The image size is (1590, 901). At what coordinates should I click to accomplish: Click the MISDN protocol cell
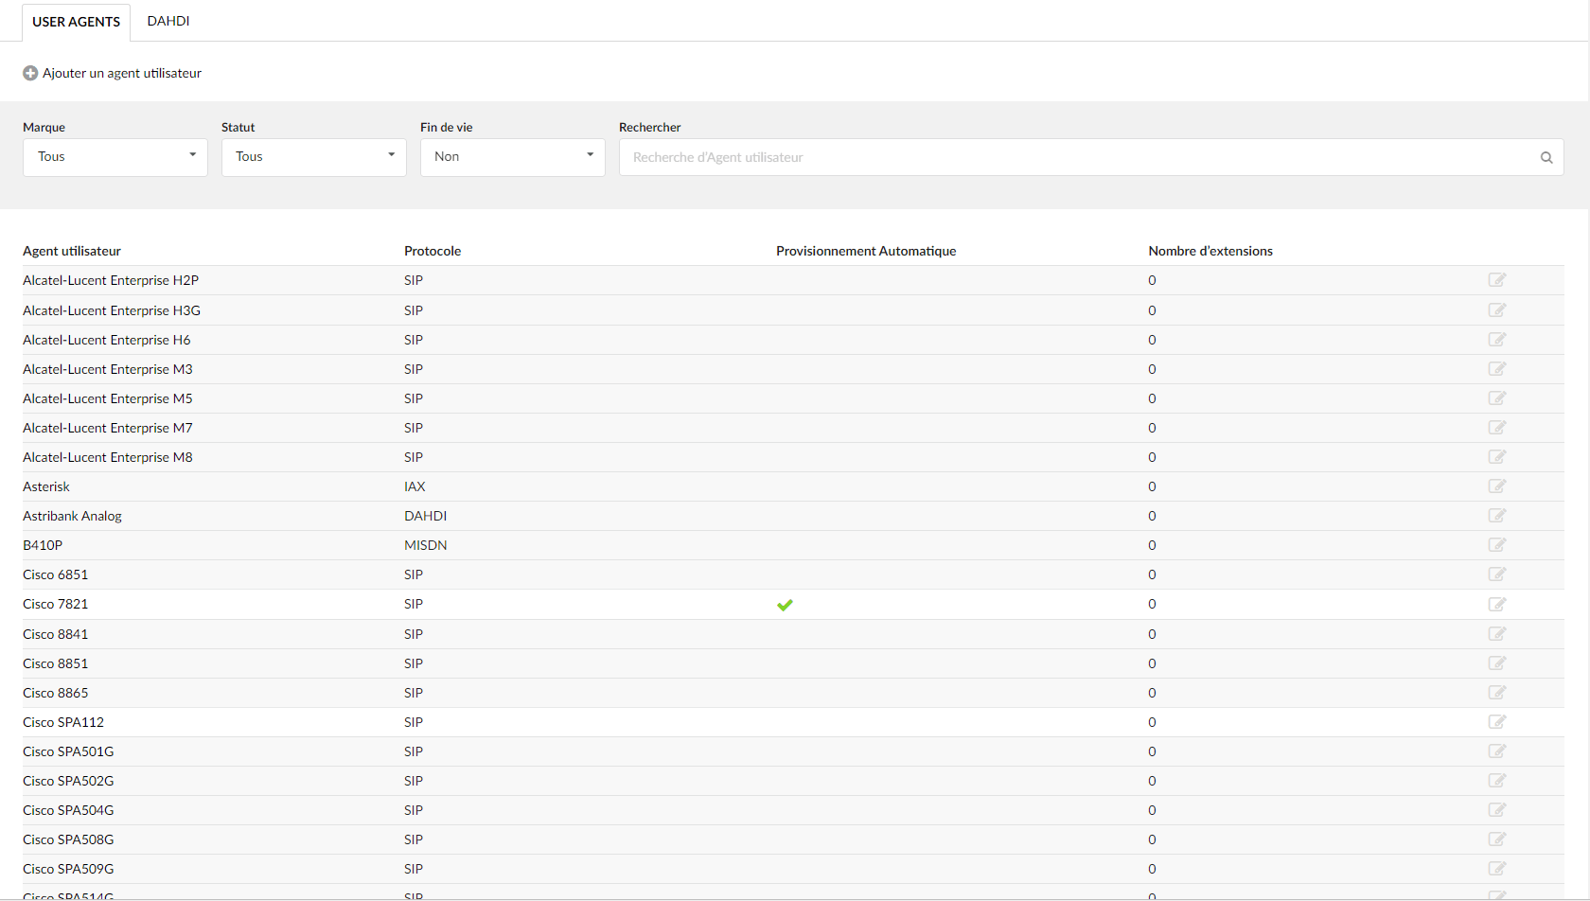point(425,545)
